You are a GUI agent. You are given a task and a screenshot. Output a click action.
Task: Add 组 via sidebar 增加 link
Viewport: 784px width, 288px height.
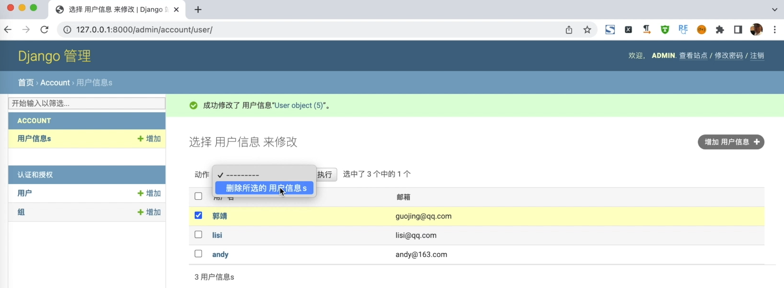click(x=149, y=212)
